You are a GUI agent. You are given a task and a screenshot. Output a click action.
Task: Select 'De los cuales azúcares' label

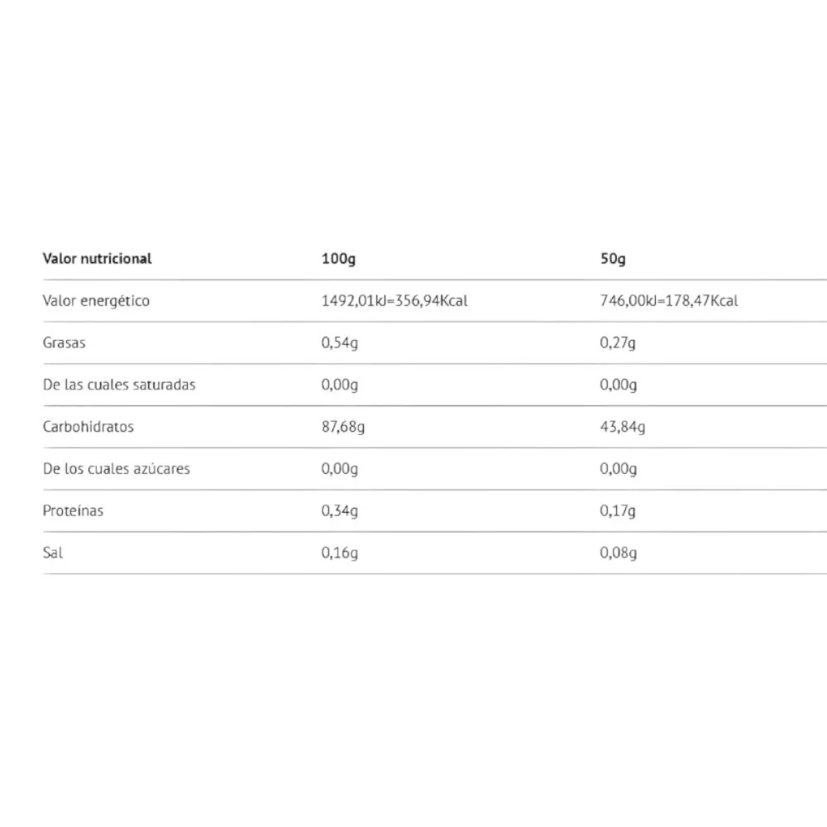click(x=116, y=469)
